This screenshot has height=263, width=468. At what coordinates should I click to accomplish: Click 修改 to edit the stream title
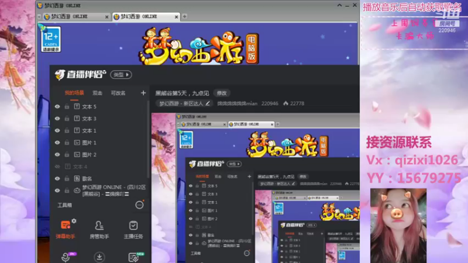(222, 93)
